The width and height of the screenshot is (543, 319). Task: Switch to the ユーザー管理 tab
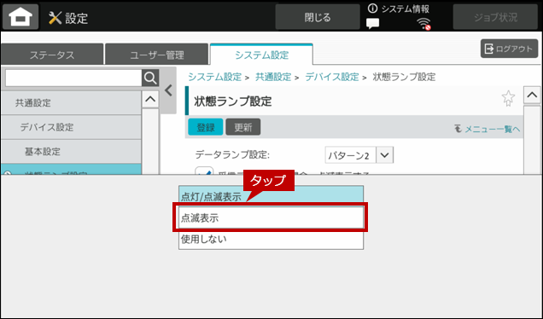156,55
